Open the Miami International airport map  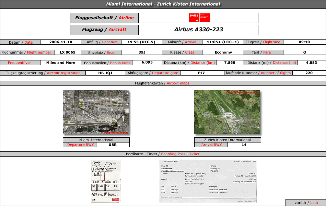(x=96, y=112)
